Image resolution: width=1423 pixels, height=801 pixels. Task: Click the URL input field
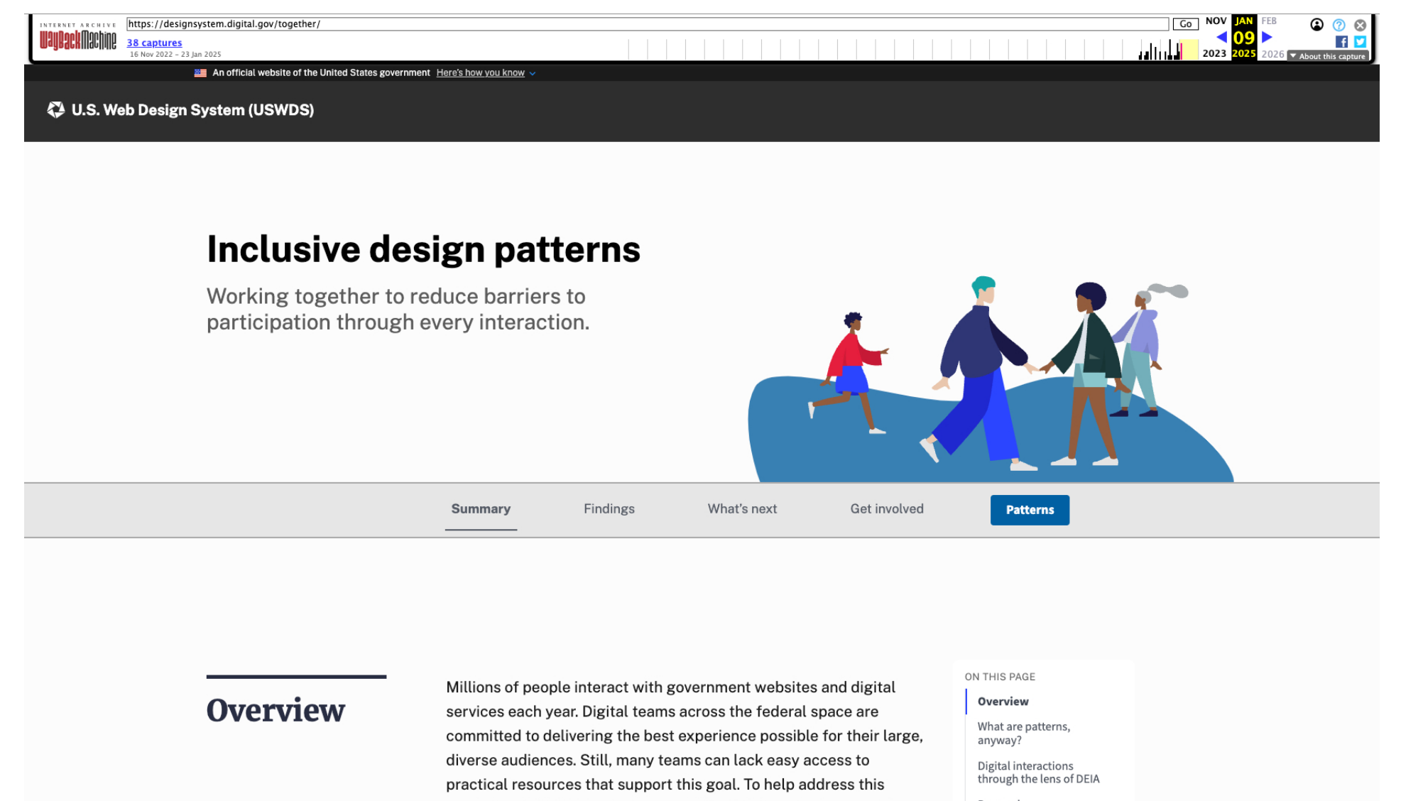[x=639, y=23]
